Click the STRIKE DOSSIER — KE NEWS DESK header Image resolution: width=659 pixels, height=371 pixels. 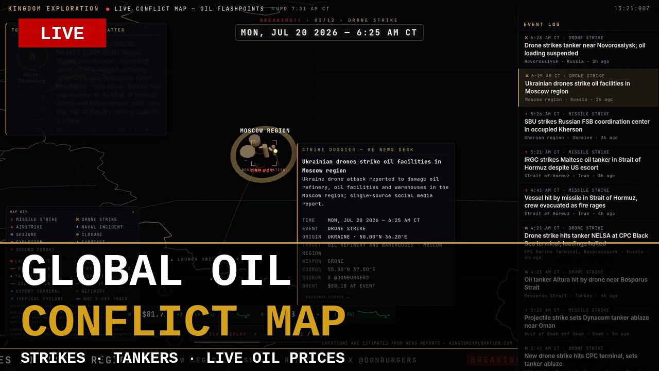[358, 150]
